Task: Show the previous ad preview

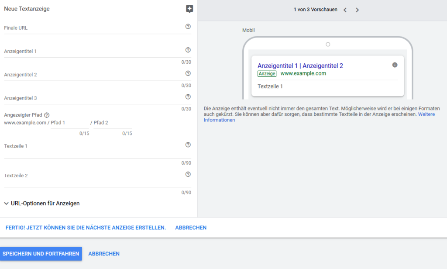Action: 345,10
